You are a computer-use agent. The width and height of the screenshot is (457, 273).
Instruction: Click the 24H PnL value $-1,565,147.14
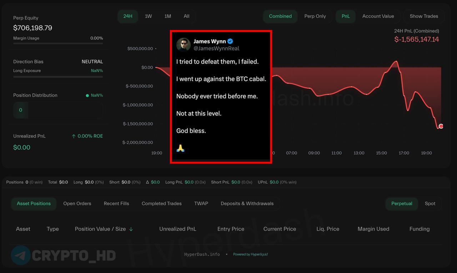click(417, 40)
